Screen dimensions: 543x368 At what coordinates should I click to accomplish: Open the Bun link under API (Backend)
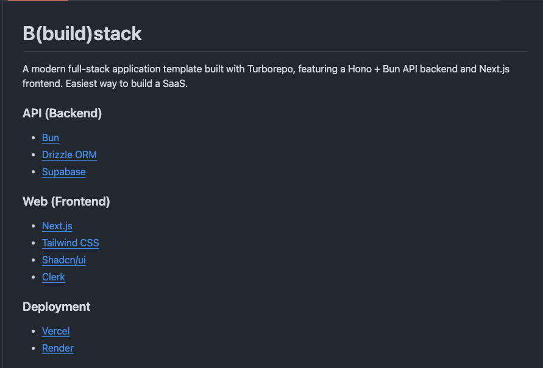(x=51, y=137)
